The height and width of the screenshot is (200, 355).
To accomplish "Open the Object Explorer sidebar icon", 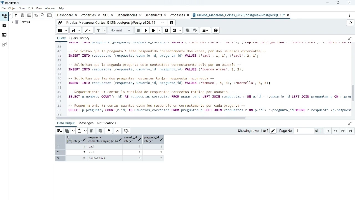I will [4, 16].
